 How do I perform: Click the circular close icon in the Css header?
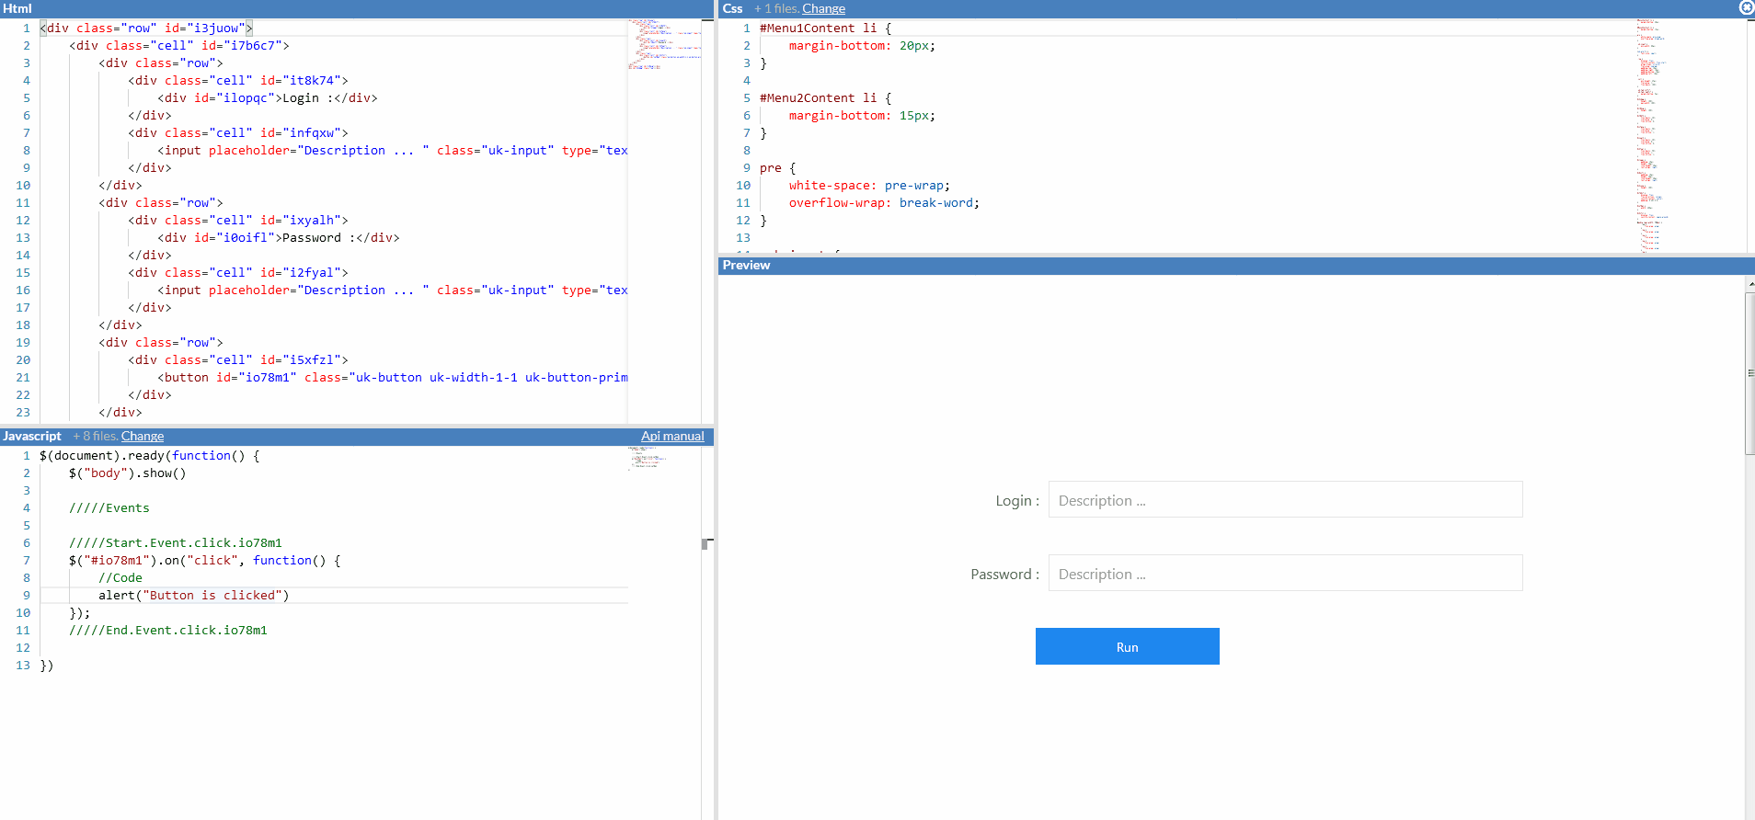pos(1746,7)
